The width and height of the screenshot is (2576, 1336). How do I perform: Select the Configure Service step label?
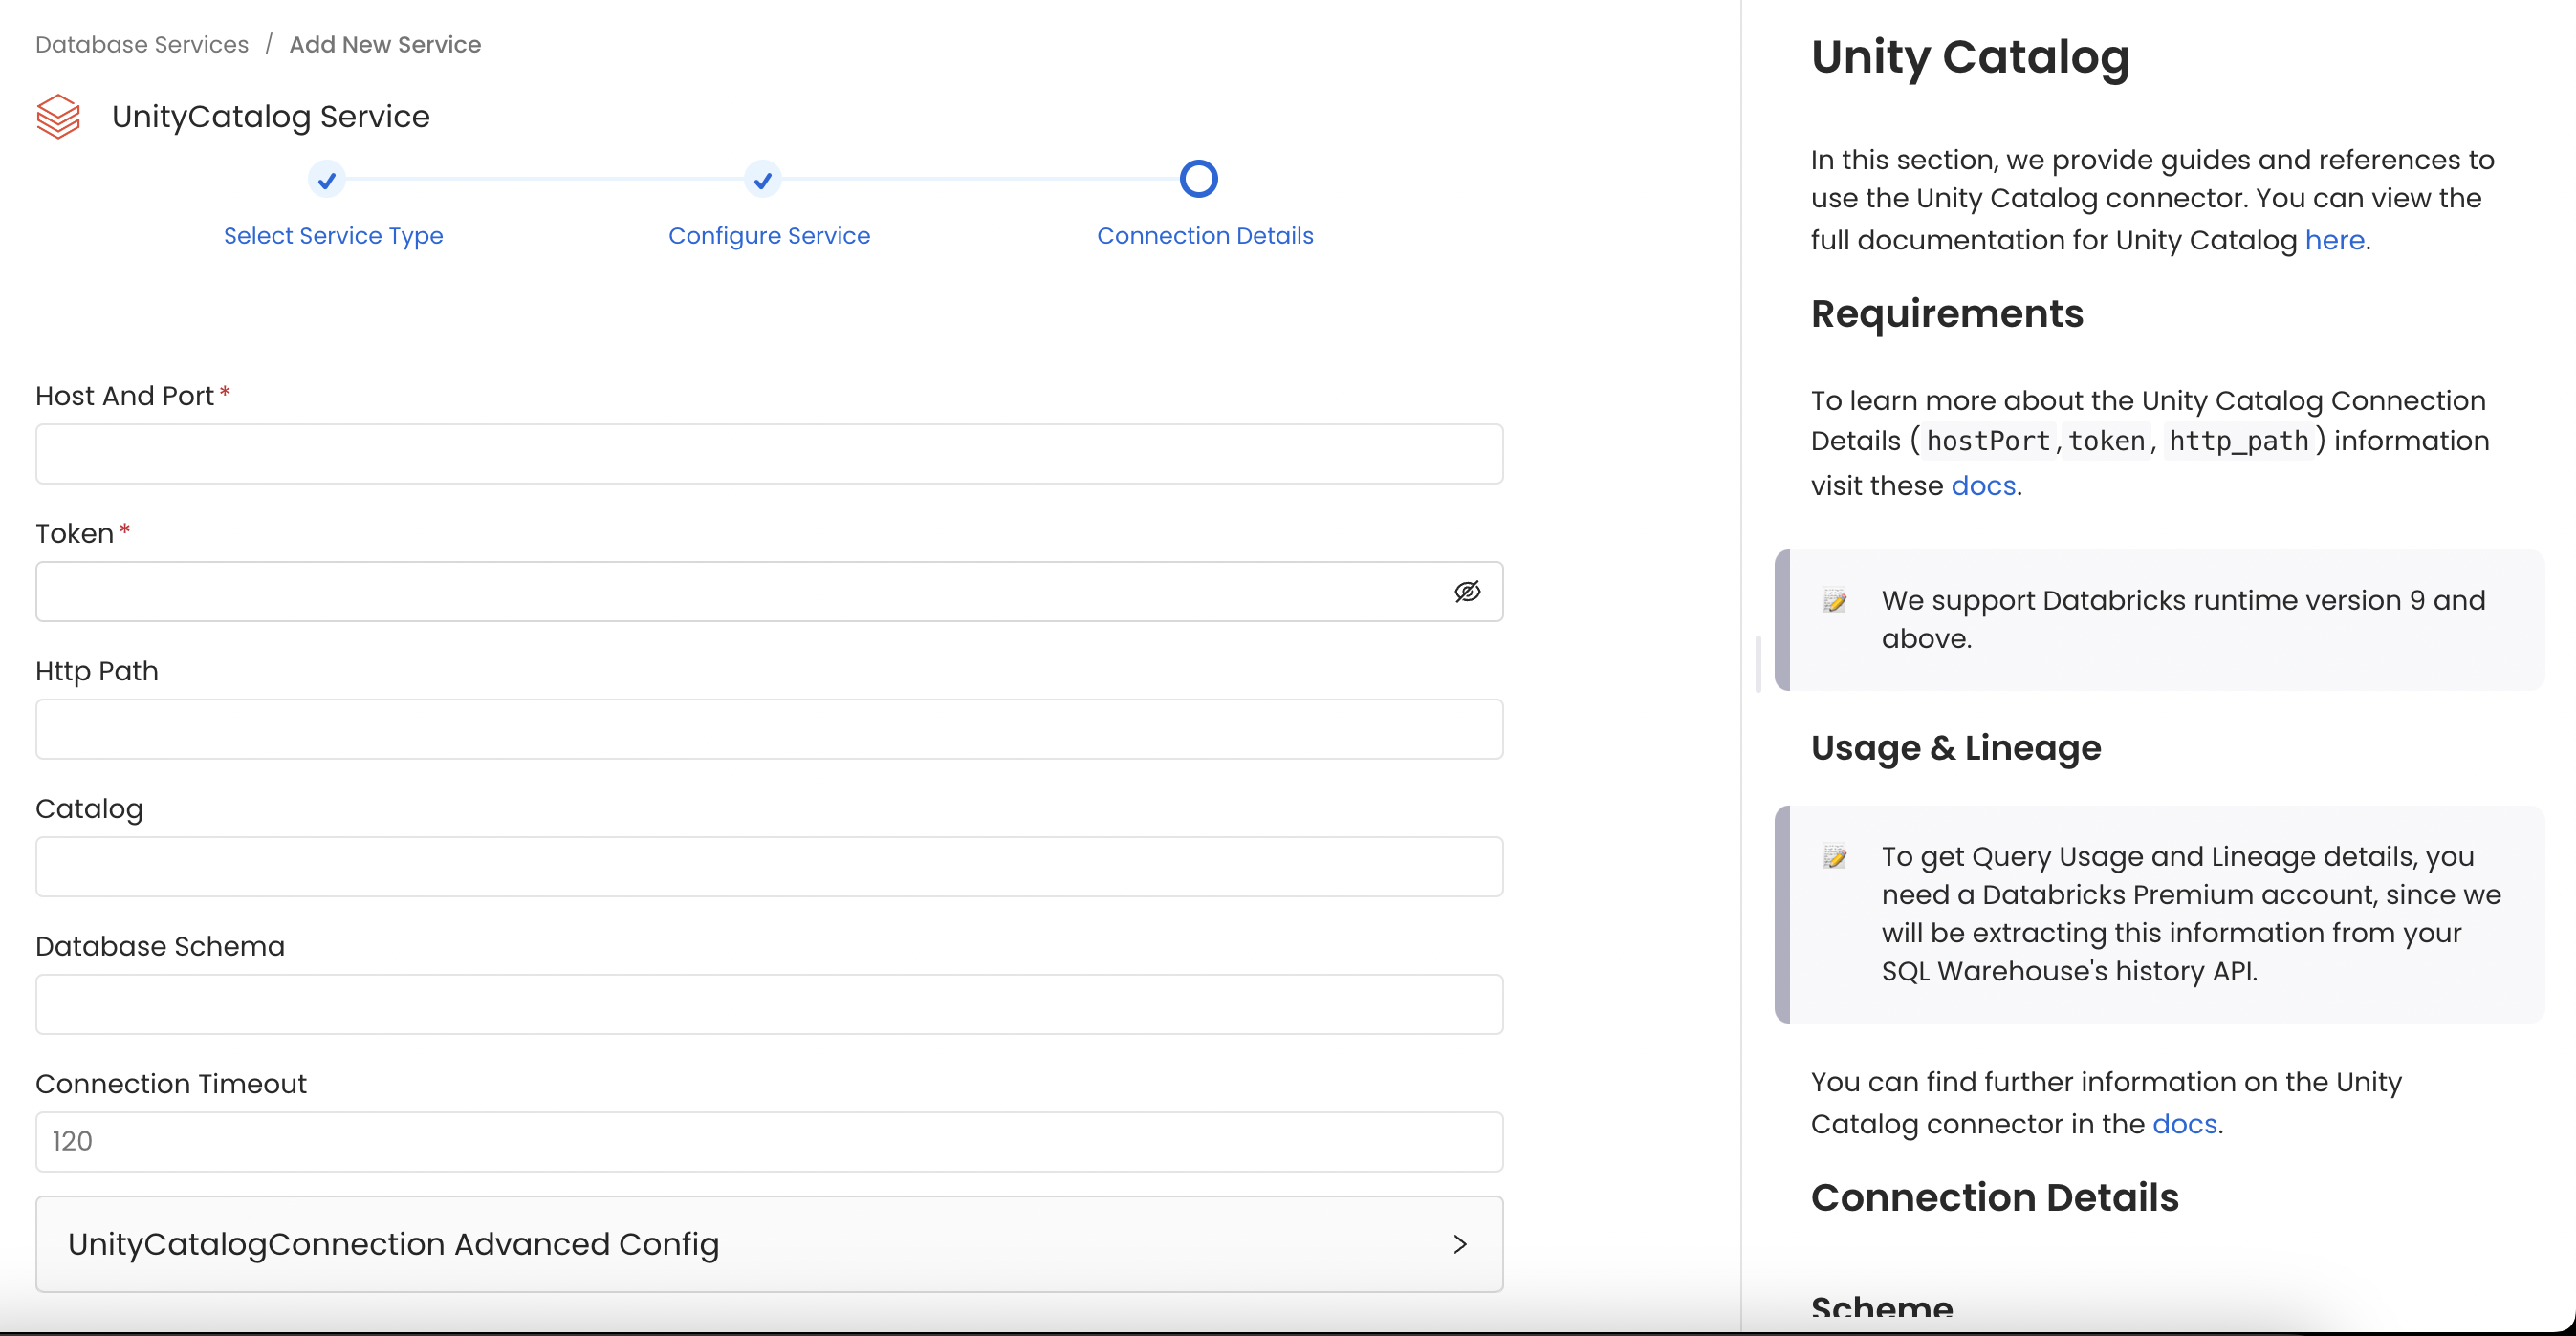tap(769, 236)
